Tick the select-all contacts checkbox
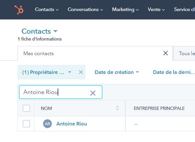Screen dimensions: 195x142 click(26, 108)
